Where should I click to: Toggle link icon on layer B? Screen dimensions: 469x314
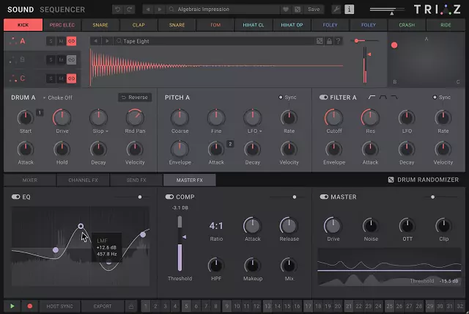[x=71, y=60]
